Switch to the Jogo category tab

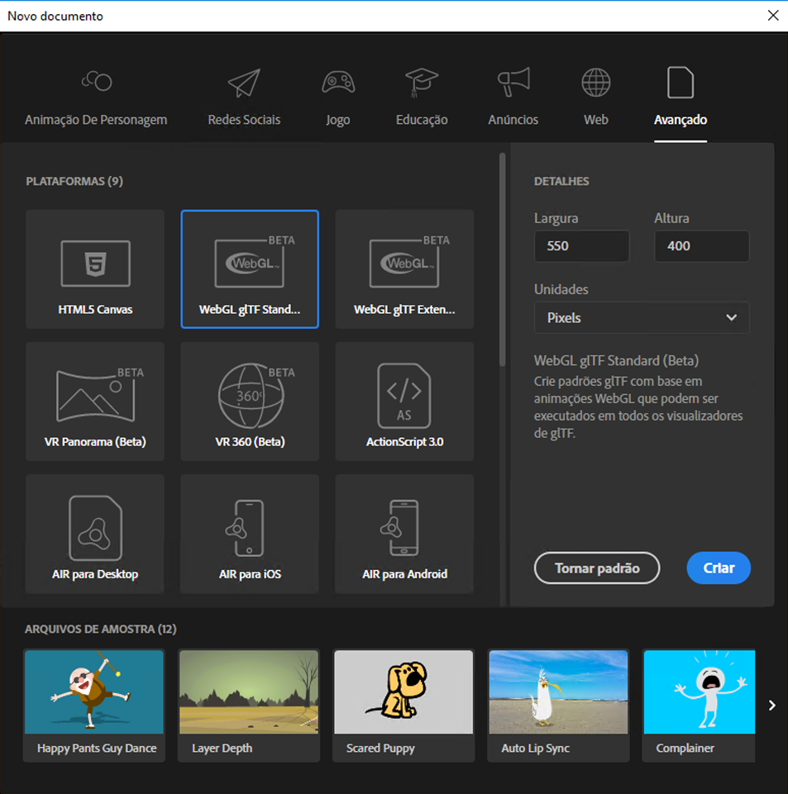coord(337,96)
